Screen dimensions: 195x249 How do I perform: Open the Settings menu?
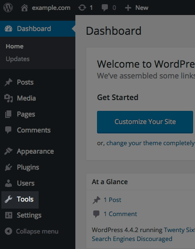click(29, 215)
